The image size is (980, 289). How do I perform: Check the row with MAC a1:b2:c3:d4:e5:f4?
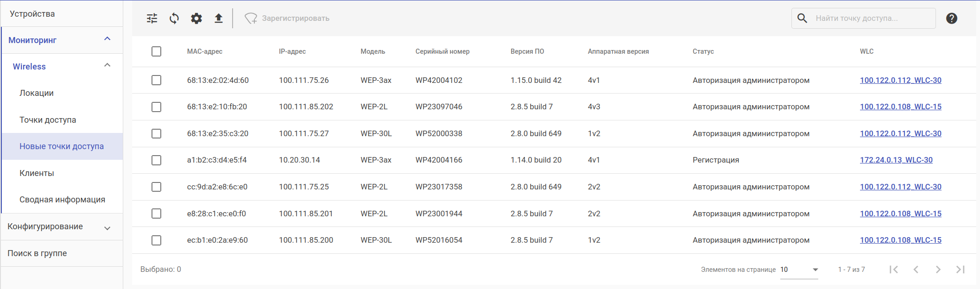click(x=157, y=160)
